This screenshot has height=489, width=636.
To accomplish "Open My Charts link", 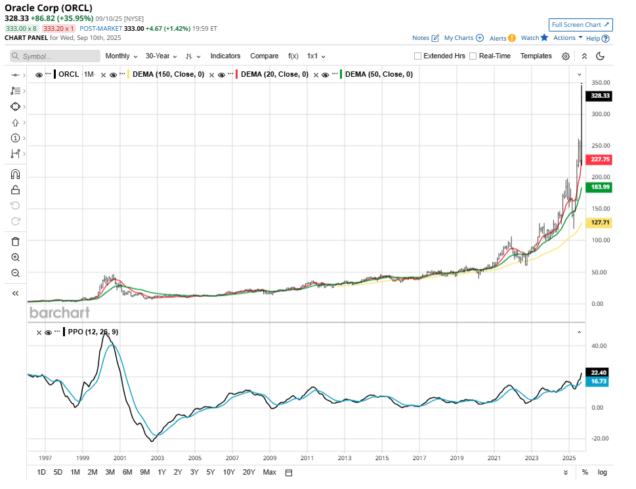I will pos(463,37).
